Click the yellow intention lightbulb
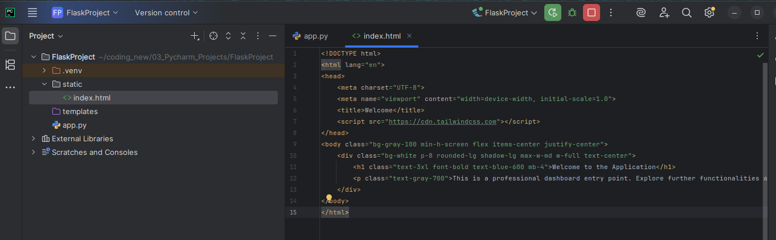The width and height of the screenshot is (776, 240). click(x=329, y=198)
